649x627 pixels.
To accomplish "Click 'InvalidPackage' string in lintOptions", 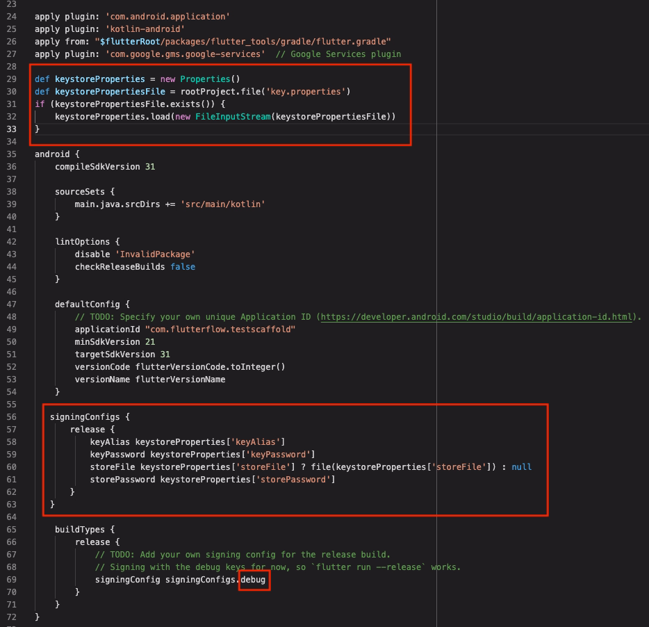I will [155, 254].
